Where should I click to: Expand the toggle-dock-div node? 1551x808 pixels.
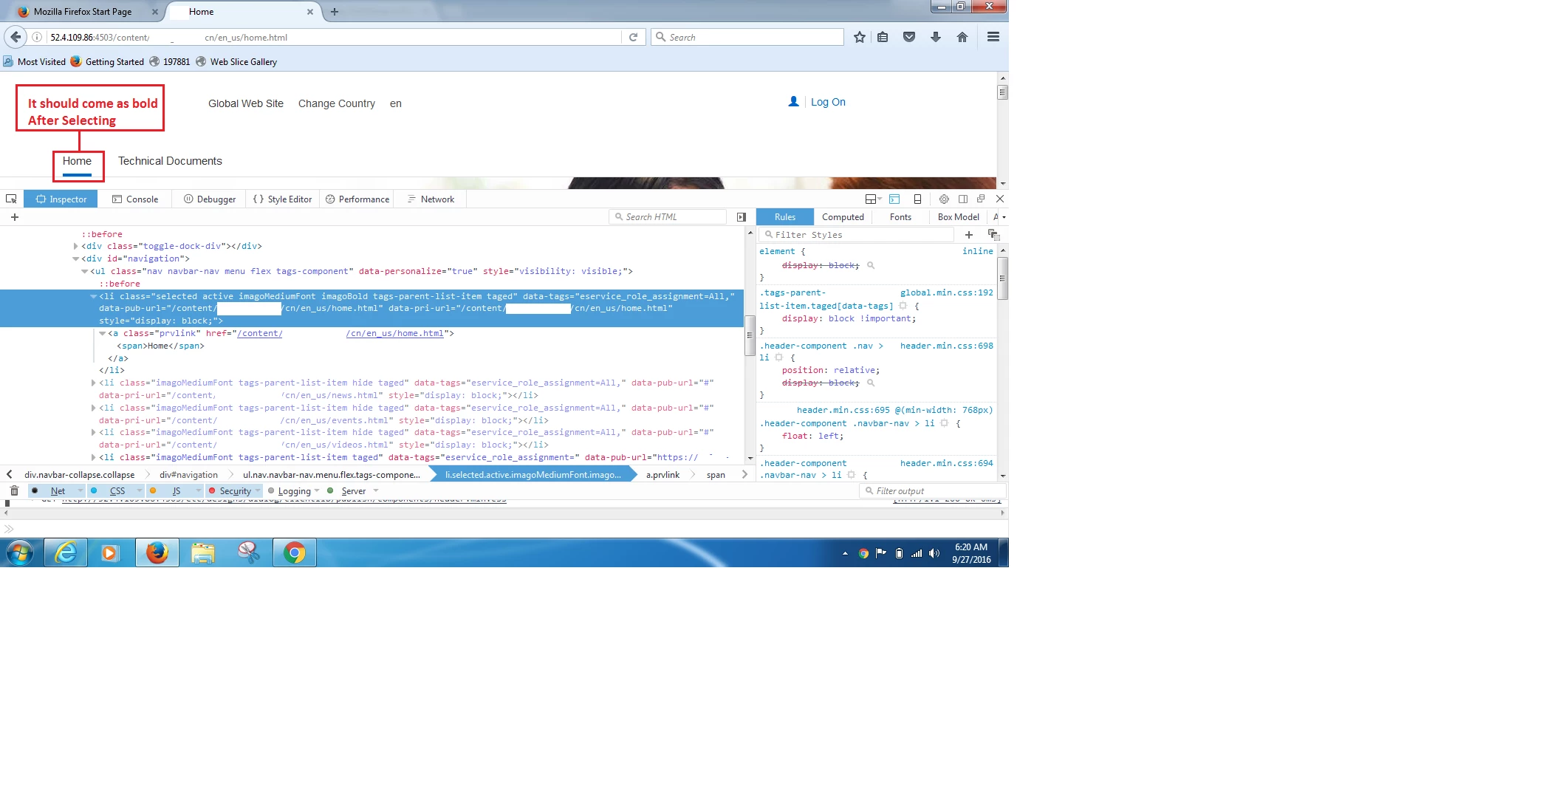tap(75, 247)
